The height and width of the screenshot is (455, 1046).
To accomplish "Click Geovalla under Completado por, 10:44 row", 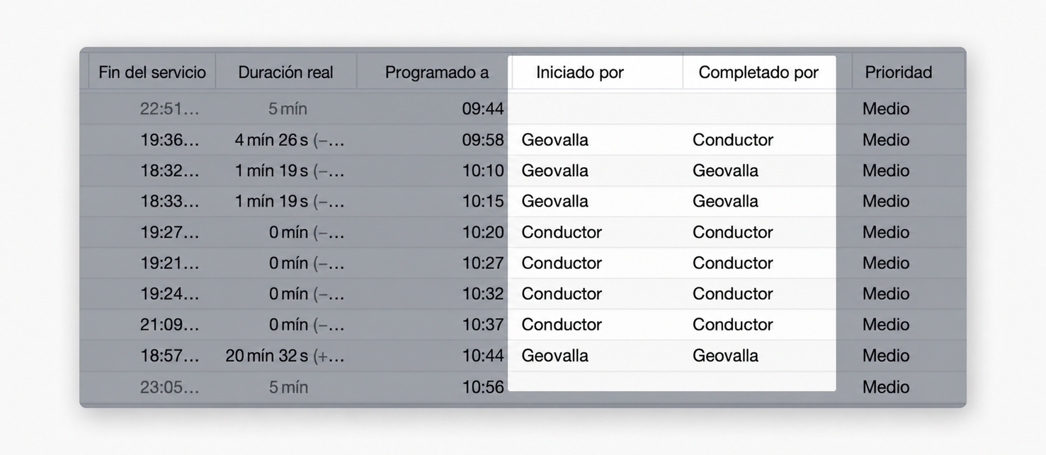I will pyautogui.click(x=725, y=355).
